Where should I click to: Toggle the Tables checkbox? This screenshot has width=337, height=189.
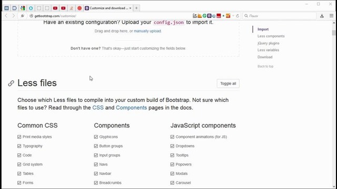click(19, 174)
